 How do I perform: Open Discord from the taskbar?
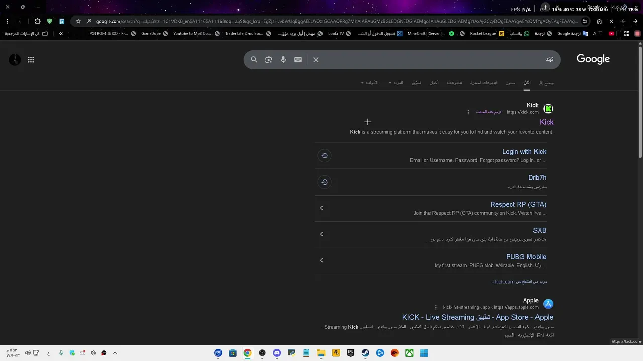pyautogui.click(x=277, y=353)
